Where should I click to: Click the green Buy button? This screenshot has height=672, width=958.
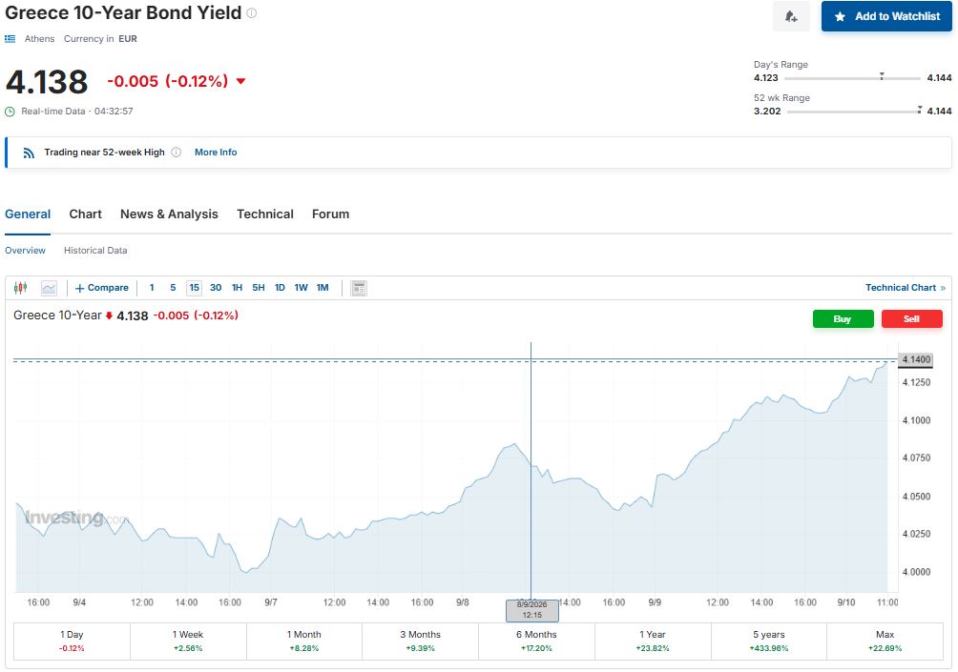[843, 319]
